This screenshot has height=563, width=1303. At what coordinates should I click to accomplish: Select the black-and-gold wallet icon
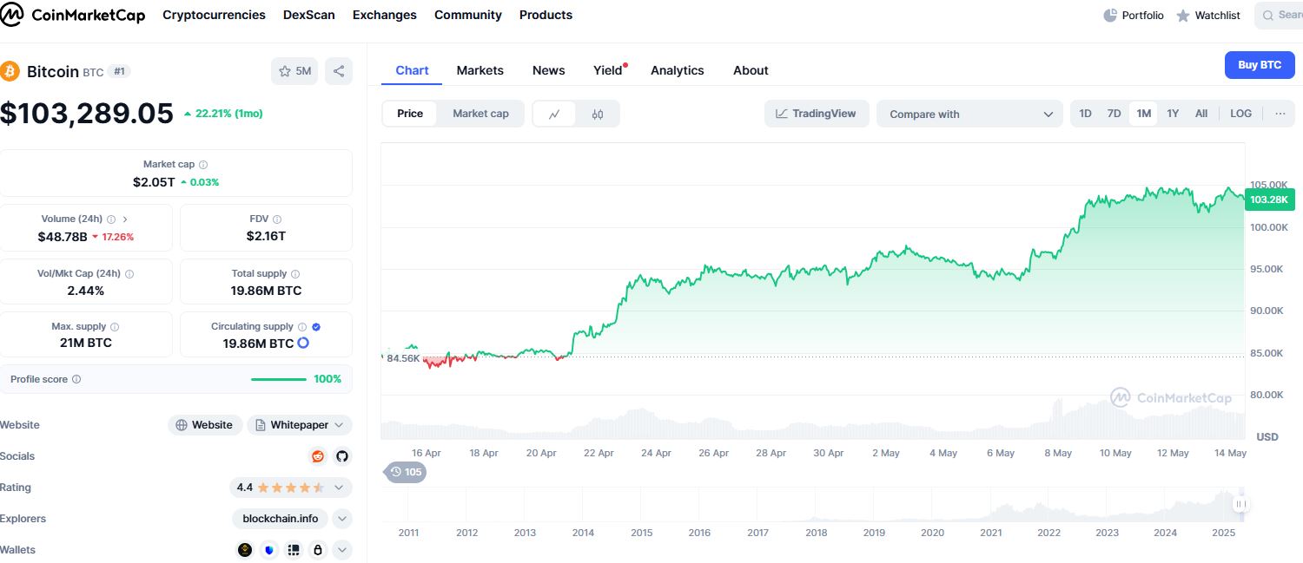[x=245, y=550]
